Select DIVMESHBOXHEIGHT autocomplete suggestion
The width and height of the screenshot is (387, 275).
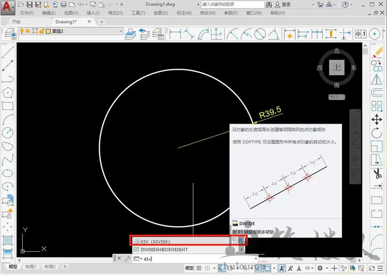(188, 249)
